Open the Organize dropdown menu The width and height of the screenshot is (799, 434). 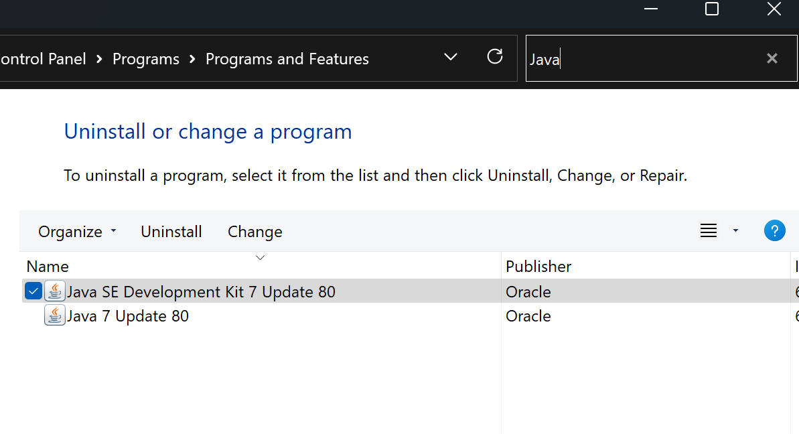(78, 232)
